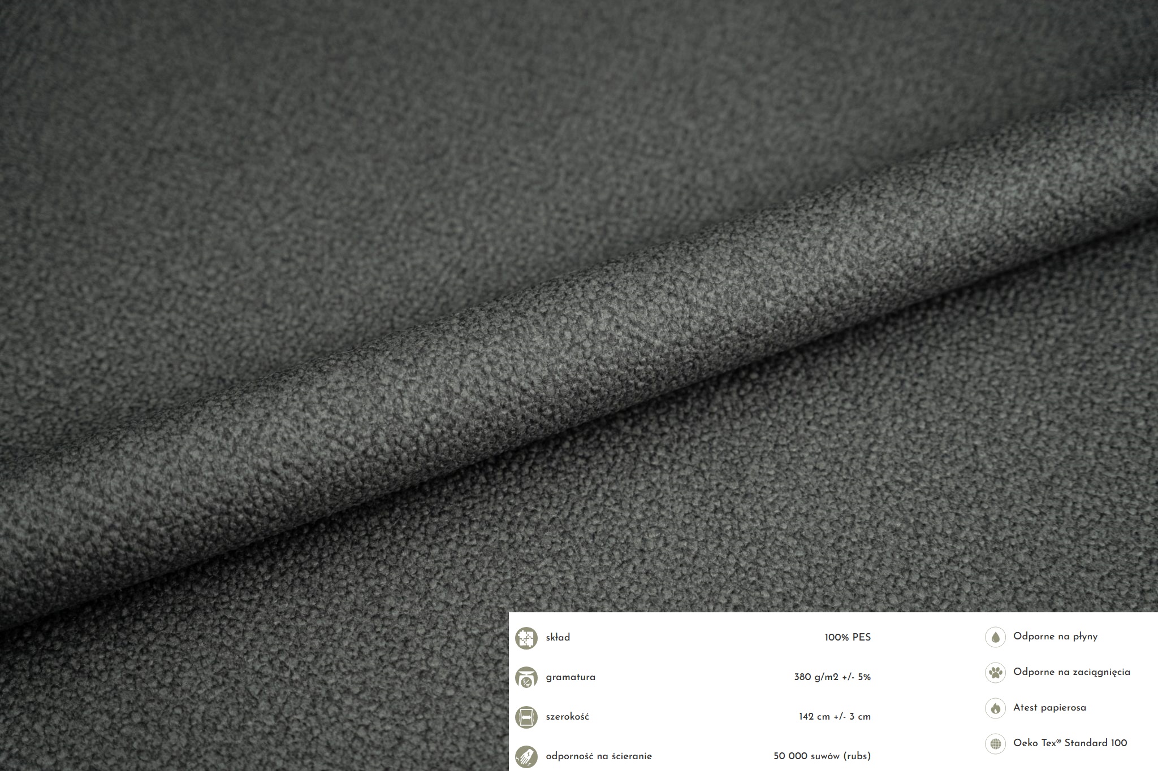1158x771 pixels.
Task: Click the flame cigarette test icon
Action: (995, 708)
